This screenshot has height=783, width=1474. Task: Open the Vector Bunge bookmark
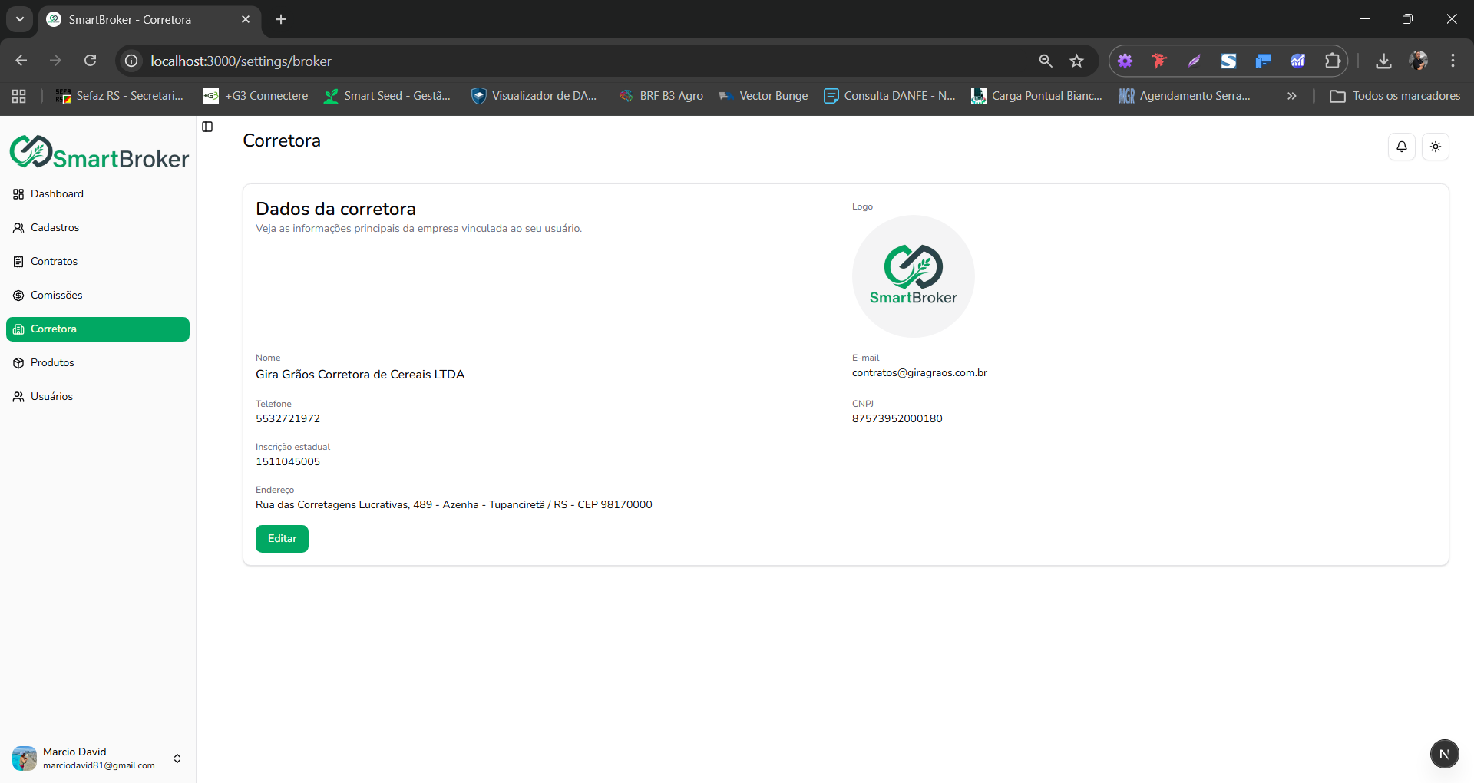point(763,96)
